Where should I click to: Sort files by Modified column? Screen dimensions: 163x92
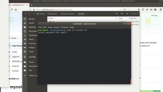tap(133, 18)
